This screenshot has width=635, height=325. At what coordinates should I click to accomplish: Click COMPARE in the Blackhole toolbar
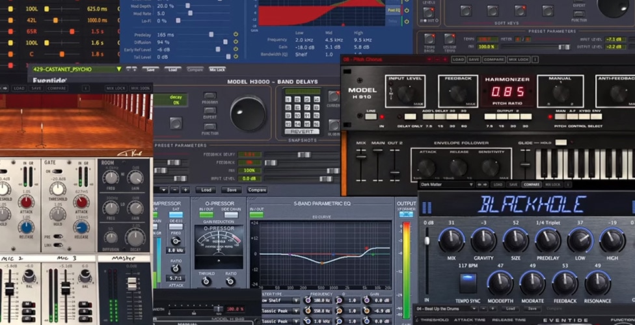tap(531, 185)
